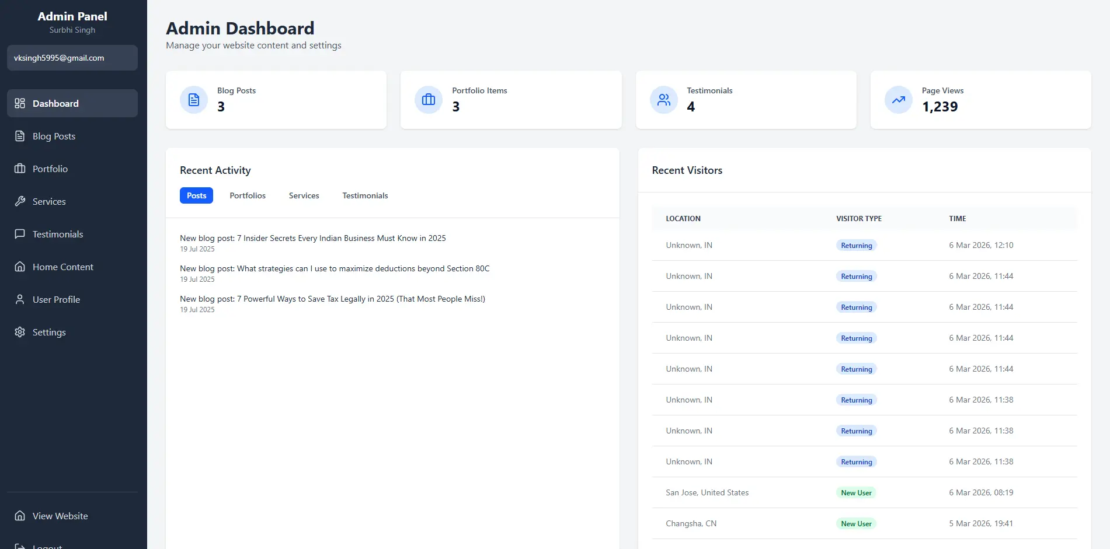Click the Page Views trending arrow icon

tap(898, 100)
